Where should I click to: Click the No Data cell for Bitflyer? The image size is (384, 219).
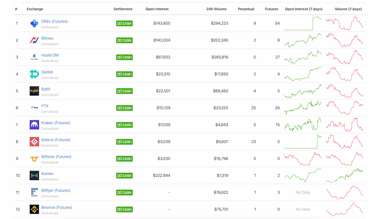tap(303, 192)
